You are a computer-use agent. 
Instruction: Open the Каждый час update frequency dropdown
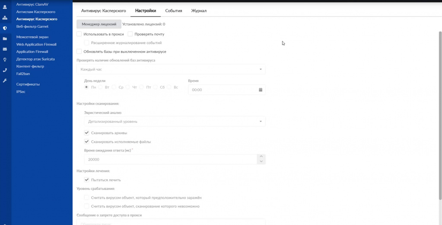point(171,69)
